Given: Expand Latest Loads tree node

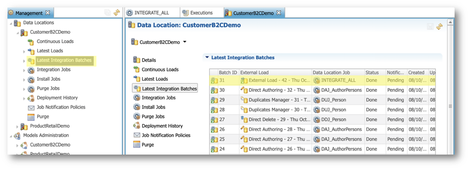Looking at the screenshot, I should 25,51.
